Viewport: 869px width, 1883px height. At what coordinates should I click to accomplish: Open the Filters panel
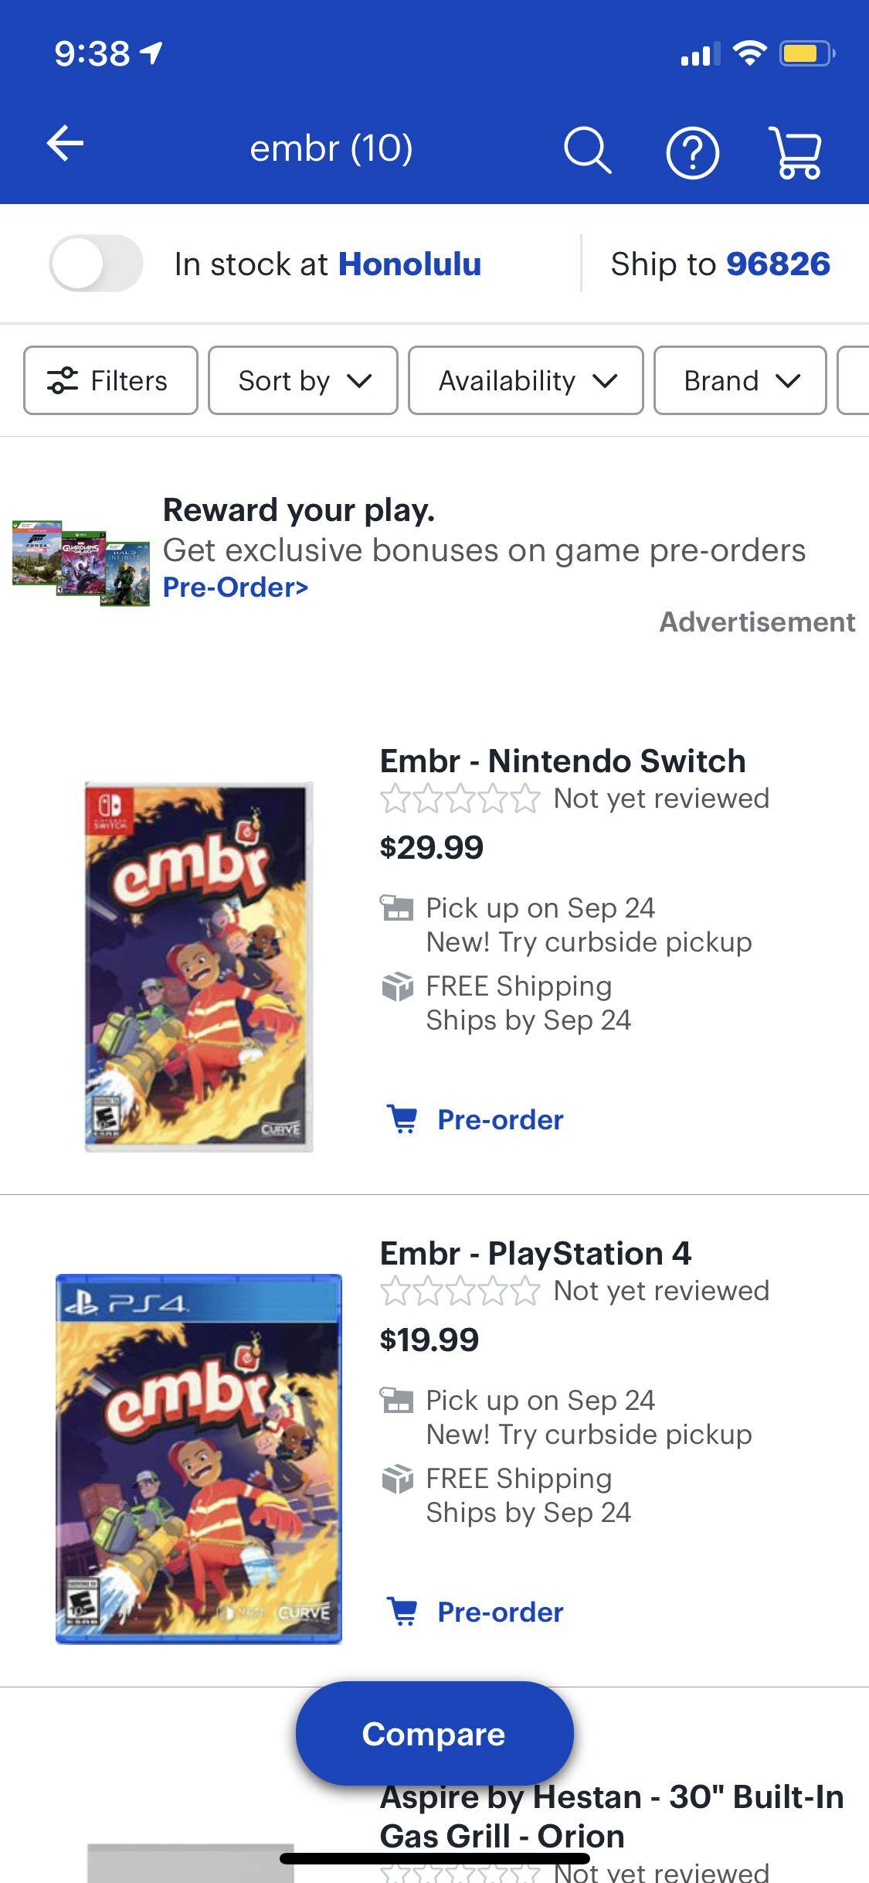coord(110,380)
